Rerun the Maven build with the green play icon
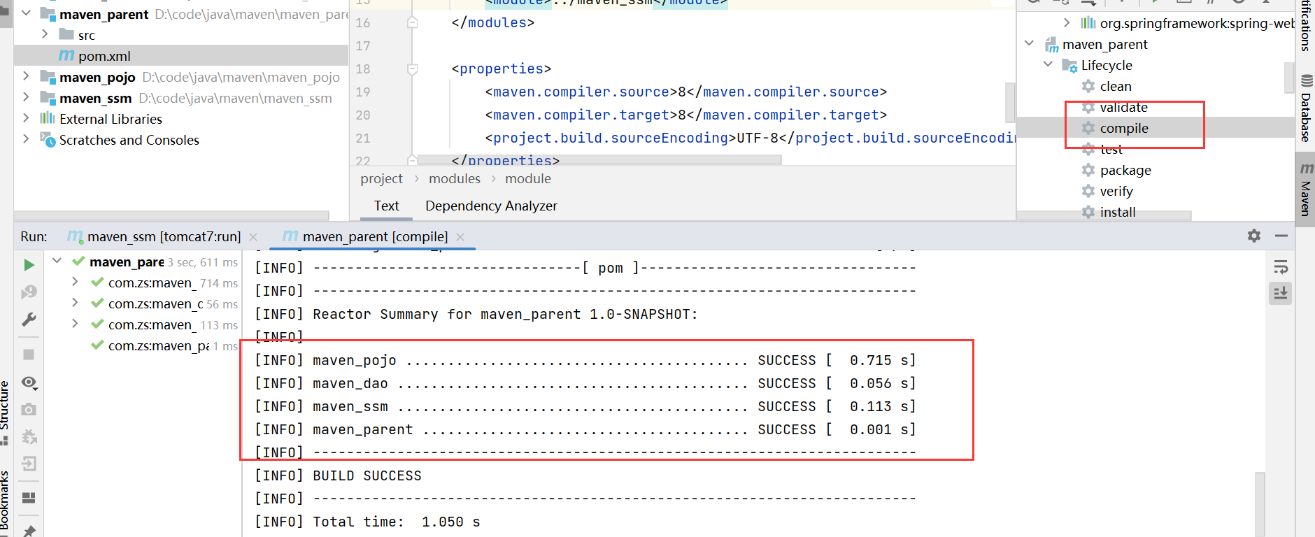Viewport: 1315px width, 537px height. point(29,265)
